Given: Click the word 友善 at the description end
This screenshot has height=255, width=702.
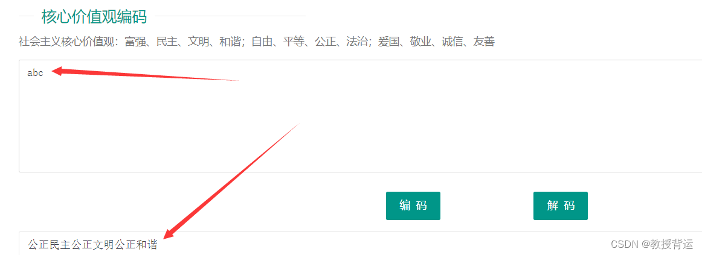Looking at the screenshot, I should 484,42.
